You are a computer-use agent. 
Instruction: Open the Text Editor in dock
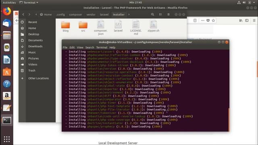click(7, 108)
